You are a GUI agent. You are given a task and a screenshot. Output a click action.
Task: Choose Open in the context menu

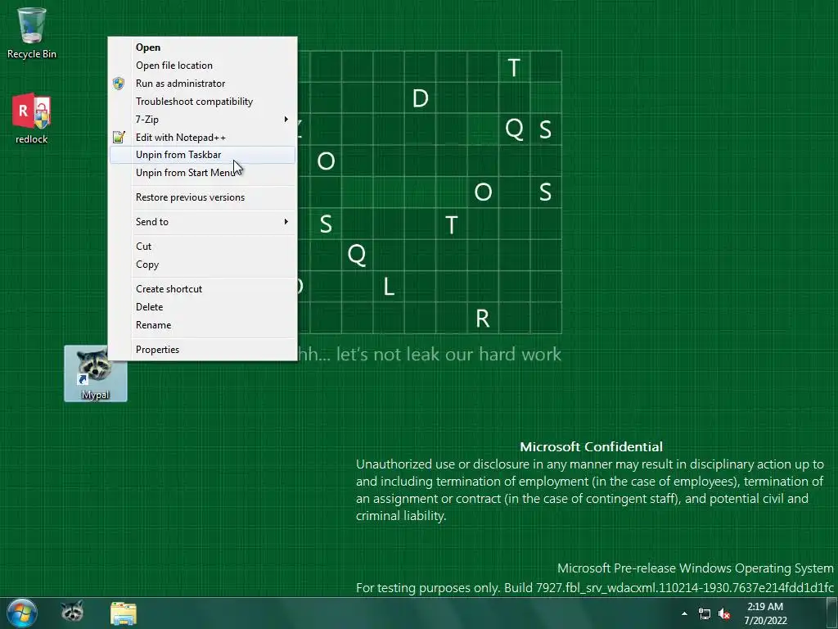pos(203,47)
